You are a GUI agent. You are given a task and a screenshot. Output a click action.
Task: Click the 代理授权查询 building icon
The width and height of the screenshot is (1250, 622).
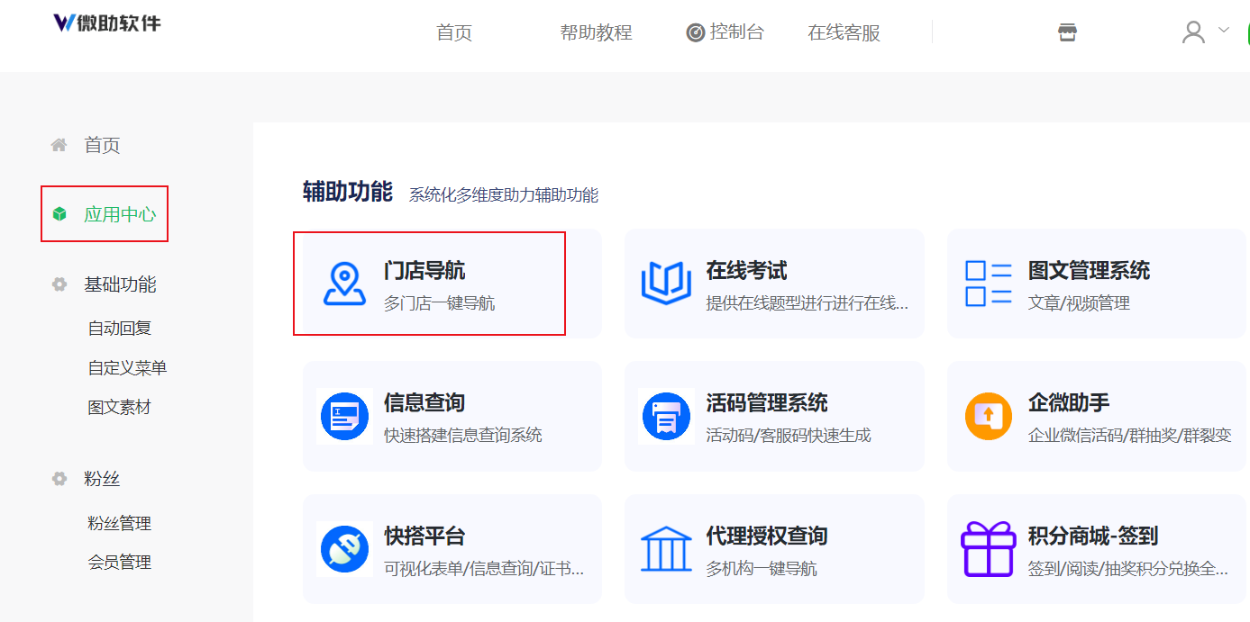tap(666, 549)
